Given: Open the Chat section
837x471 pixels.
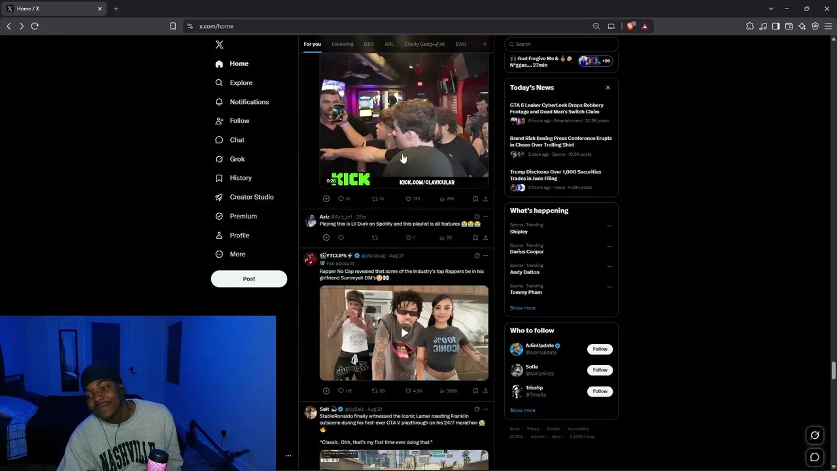Looking at the screenshot, I should point(230,140).
